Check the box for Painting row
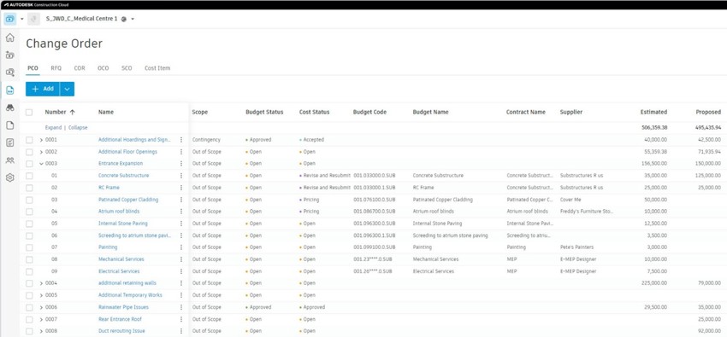 point(29,247)
